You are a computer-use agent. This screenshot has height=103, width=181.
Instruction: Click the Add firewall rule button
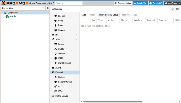click(x=84, y=15)
